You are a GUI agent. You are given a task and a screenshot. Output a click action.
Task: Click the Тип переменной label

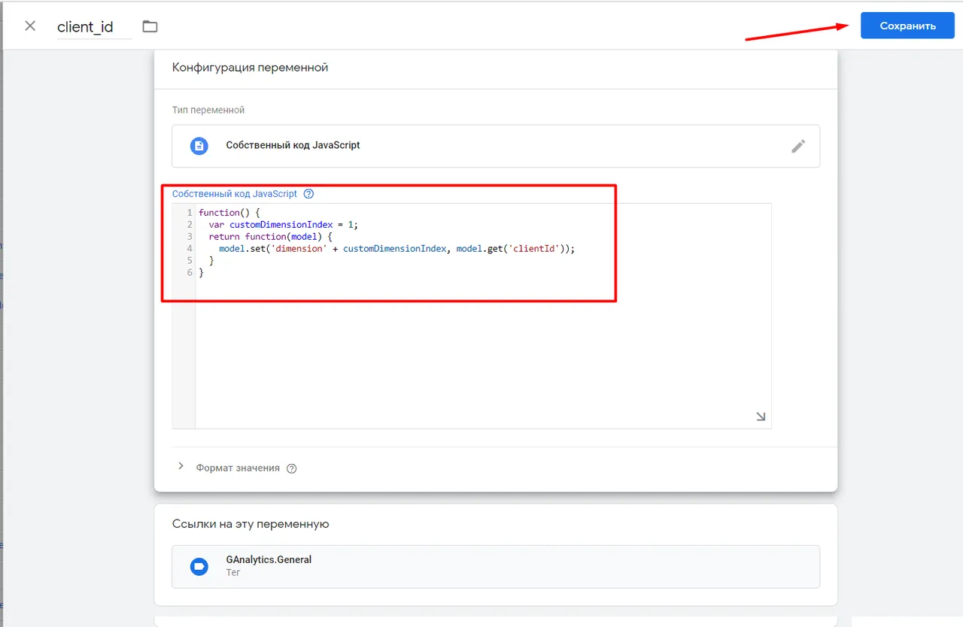click(x=208, y=110)
